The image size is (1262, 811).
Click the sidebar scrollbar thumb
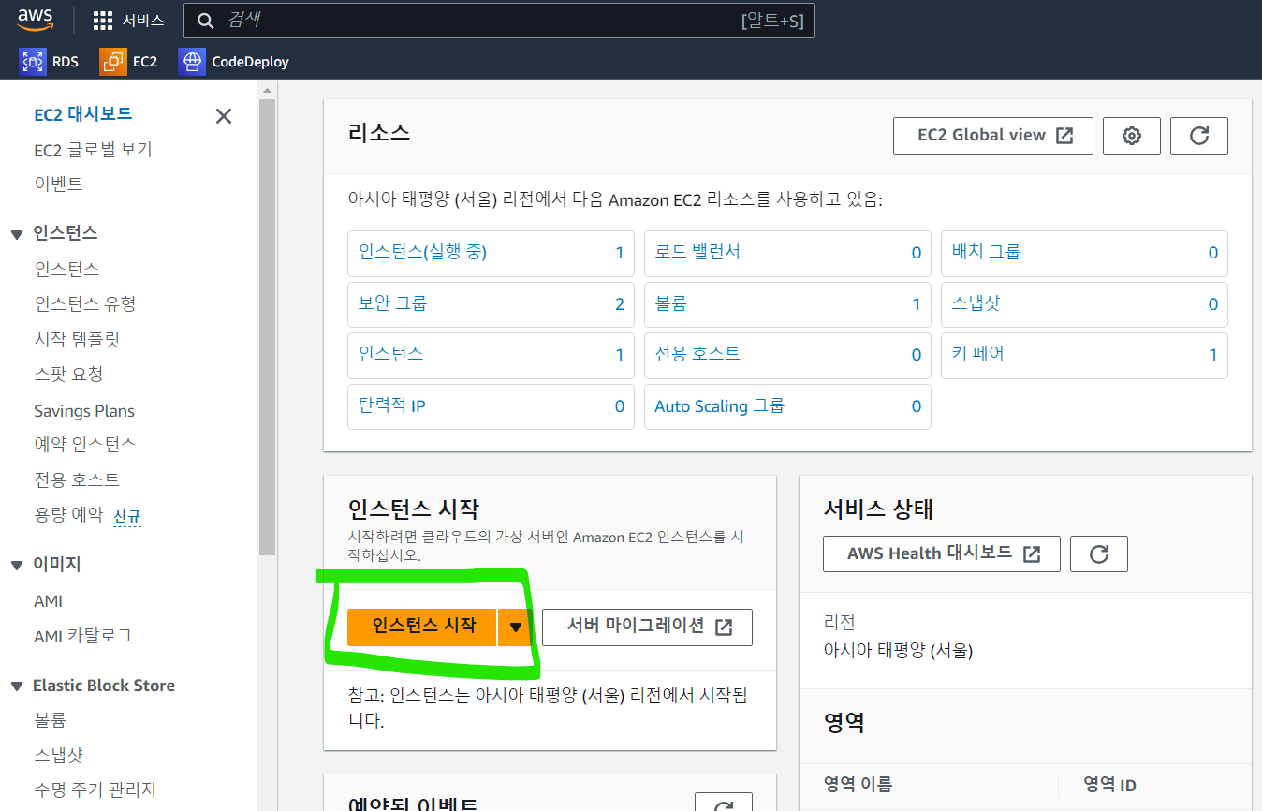(267, 326)
